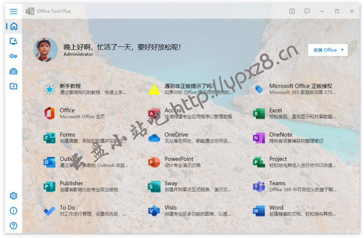This screenshot has height=238, width=364.
Task: Launch the Project app icon
Action: [x=259, y=162]
